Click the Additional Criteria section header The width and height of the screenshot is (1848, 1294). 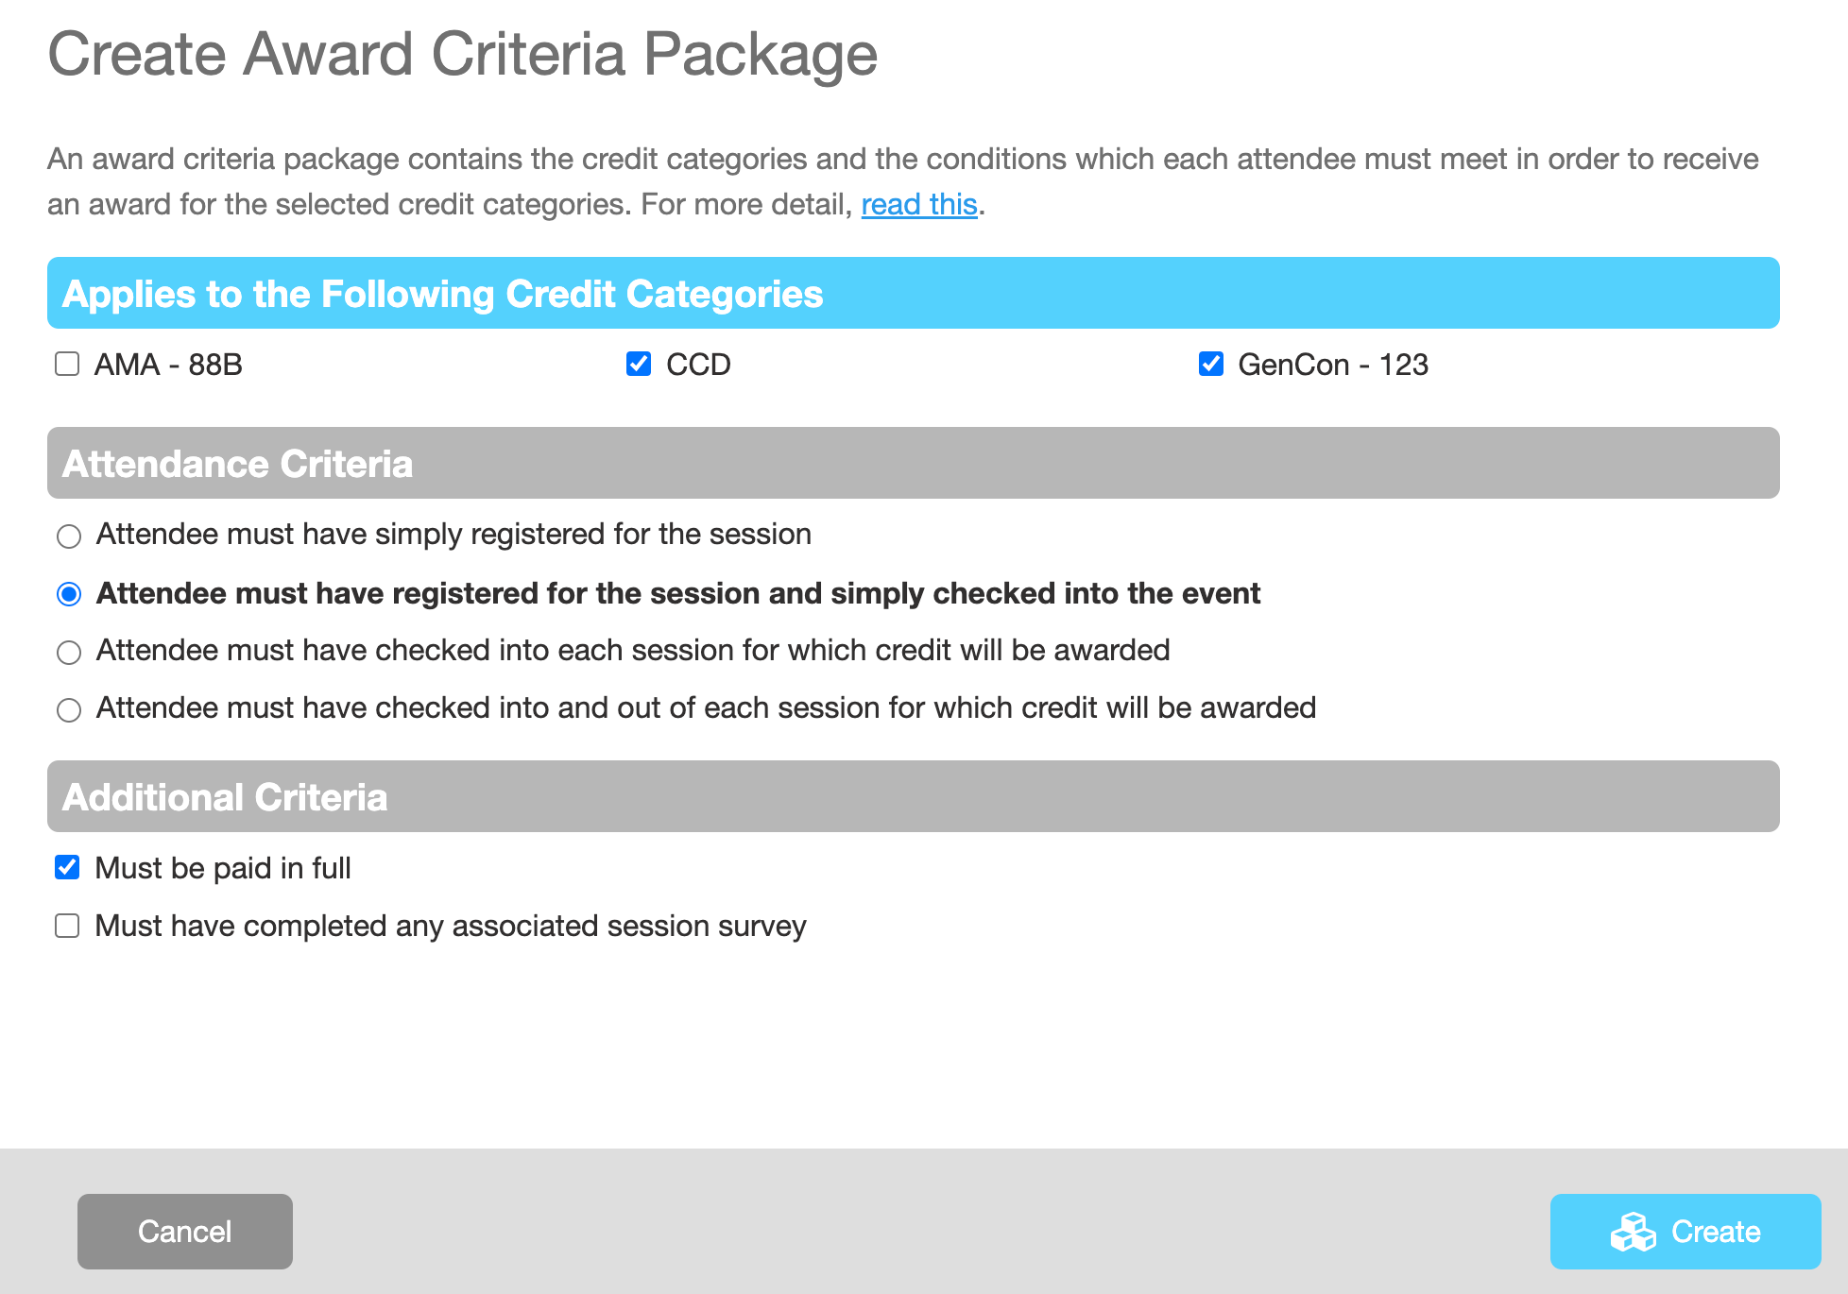coord(914,796)
